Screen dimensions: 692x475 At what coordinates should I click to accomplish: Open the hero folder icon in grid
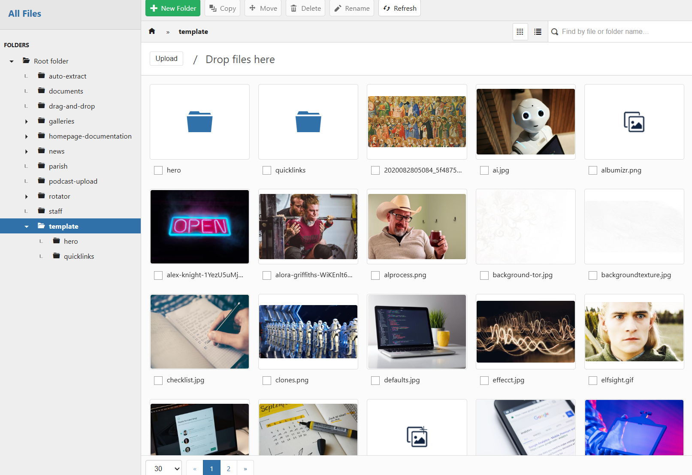pyautogui.click(x=199, y=122)
